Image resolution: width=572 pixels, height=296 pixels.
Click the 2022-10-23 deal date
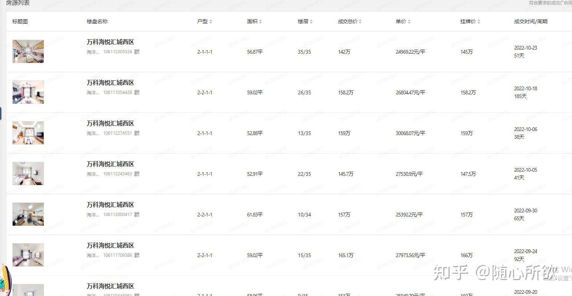point(526,48)
